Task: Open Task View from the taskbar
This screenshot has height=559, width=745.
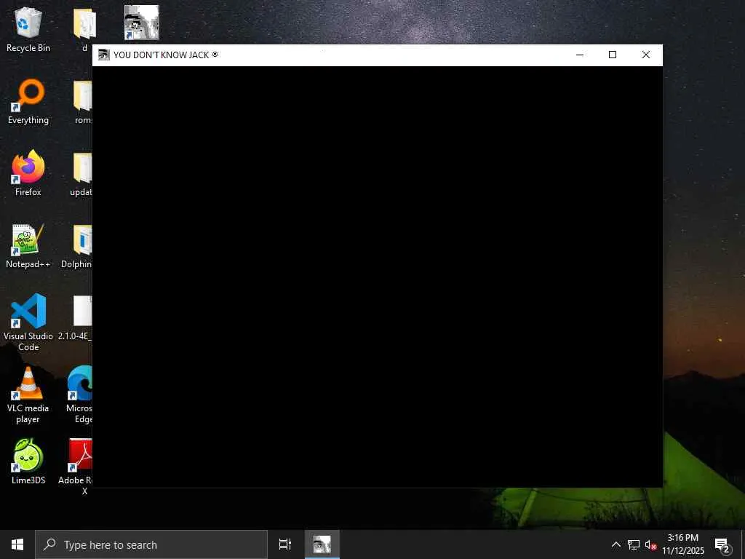Action: click(285, 544)
